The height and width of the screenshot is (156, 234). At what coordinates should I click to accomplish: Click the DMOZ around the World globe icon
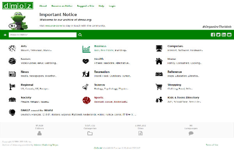tap(12, 112)
